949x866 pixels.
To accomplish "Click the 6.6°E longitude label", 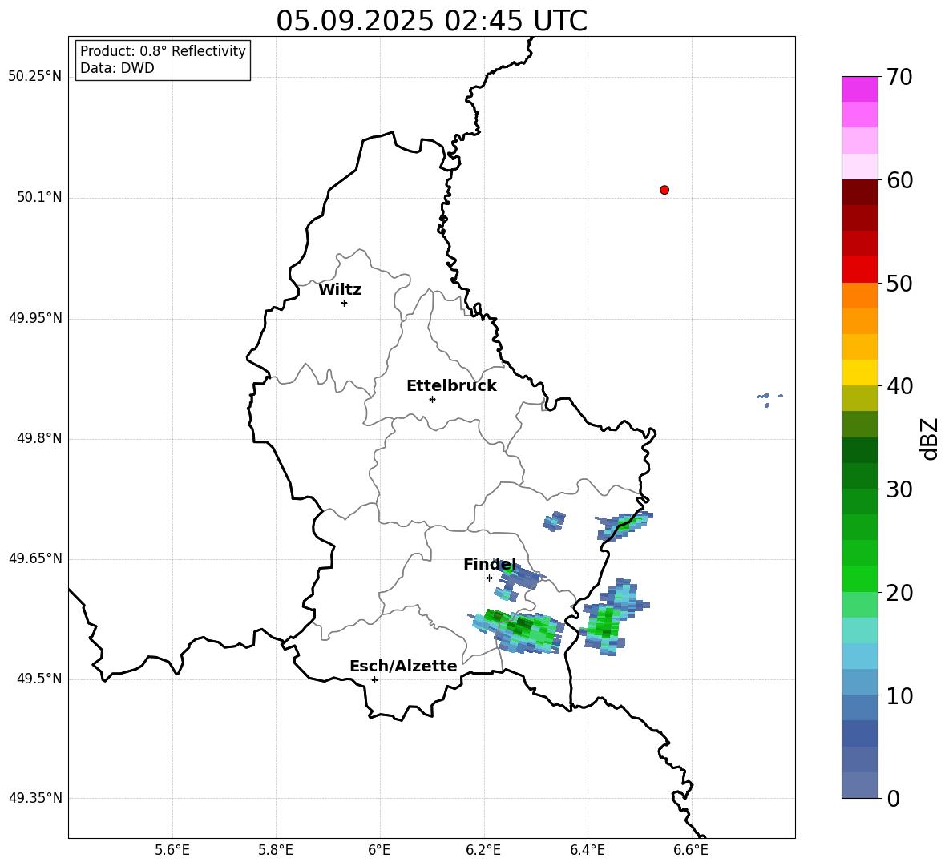I will 691,850.
